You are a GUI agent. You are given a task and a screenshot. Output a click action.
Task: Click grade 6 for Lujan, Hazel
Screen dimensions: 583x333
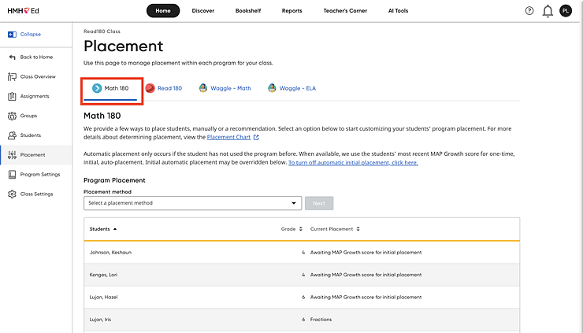click(303, 298)
